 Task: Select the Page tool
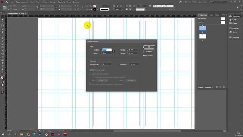(x=3, y=23)
